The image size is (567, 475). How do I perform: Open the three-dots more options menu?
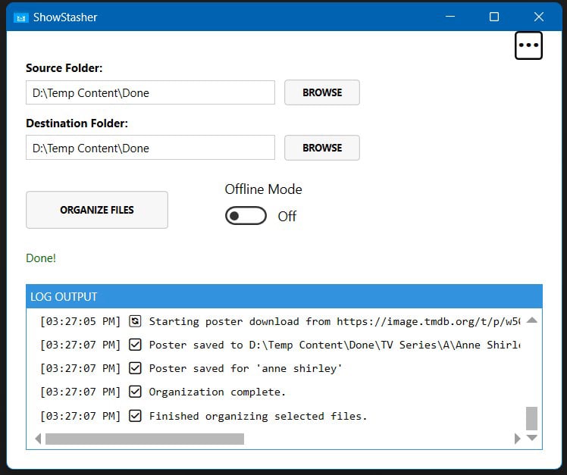[528, 45]
